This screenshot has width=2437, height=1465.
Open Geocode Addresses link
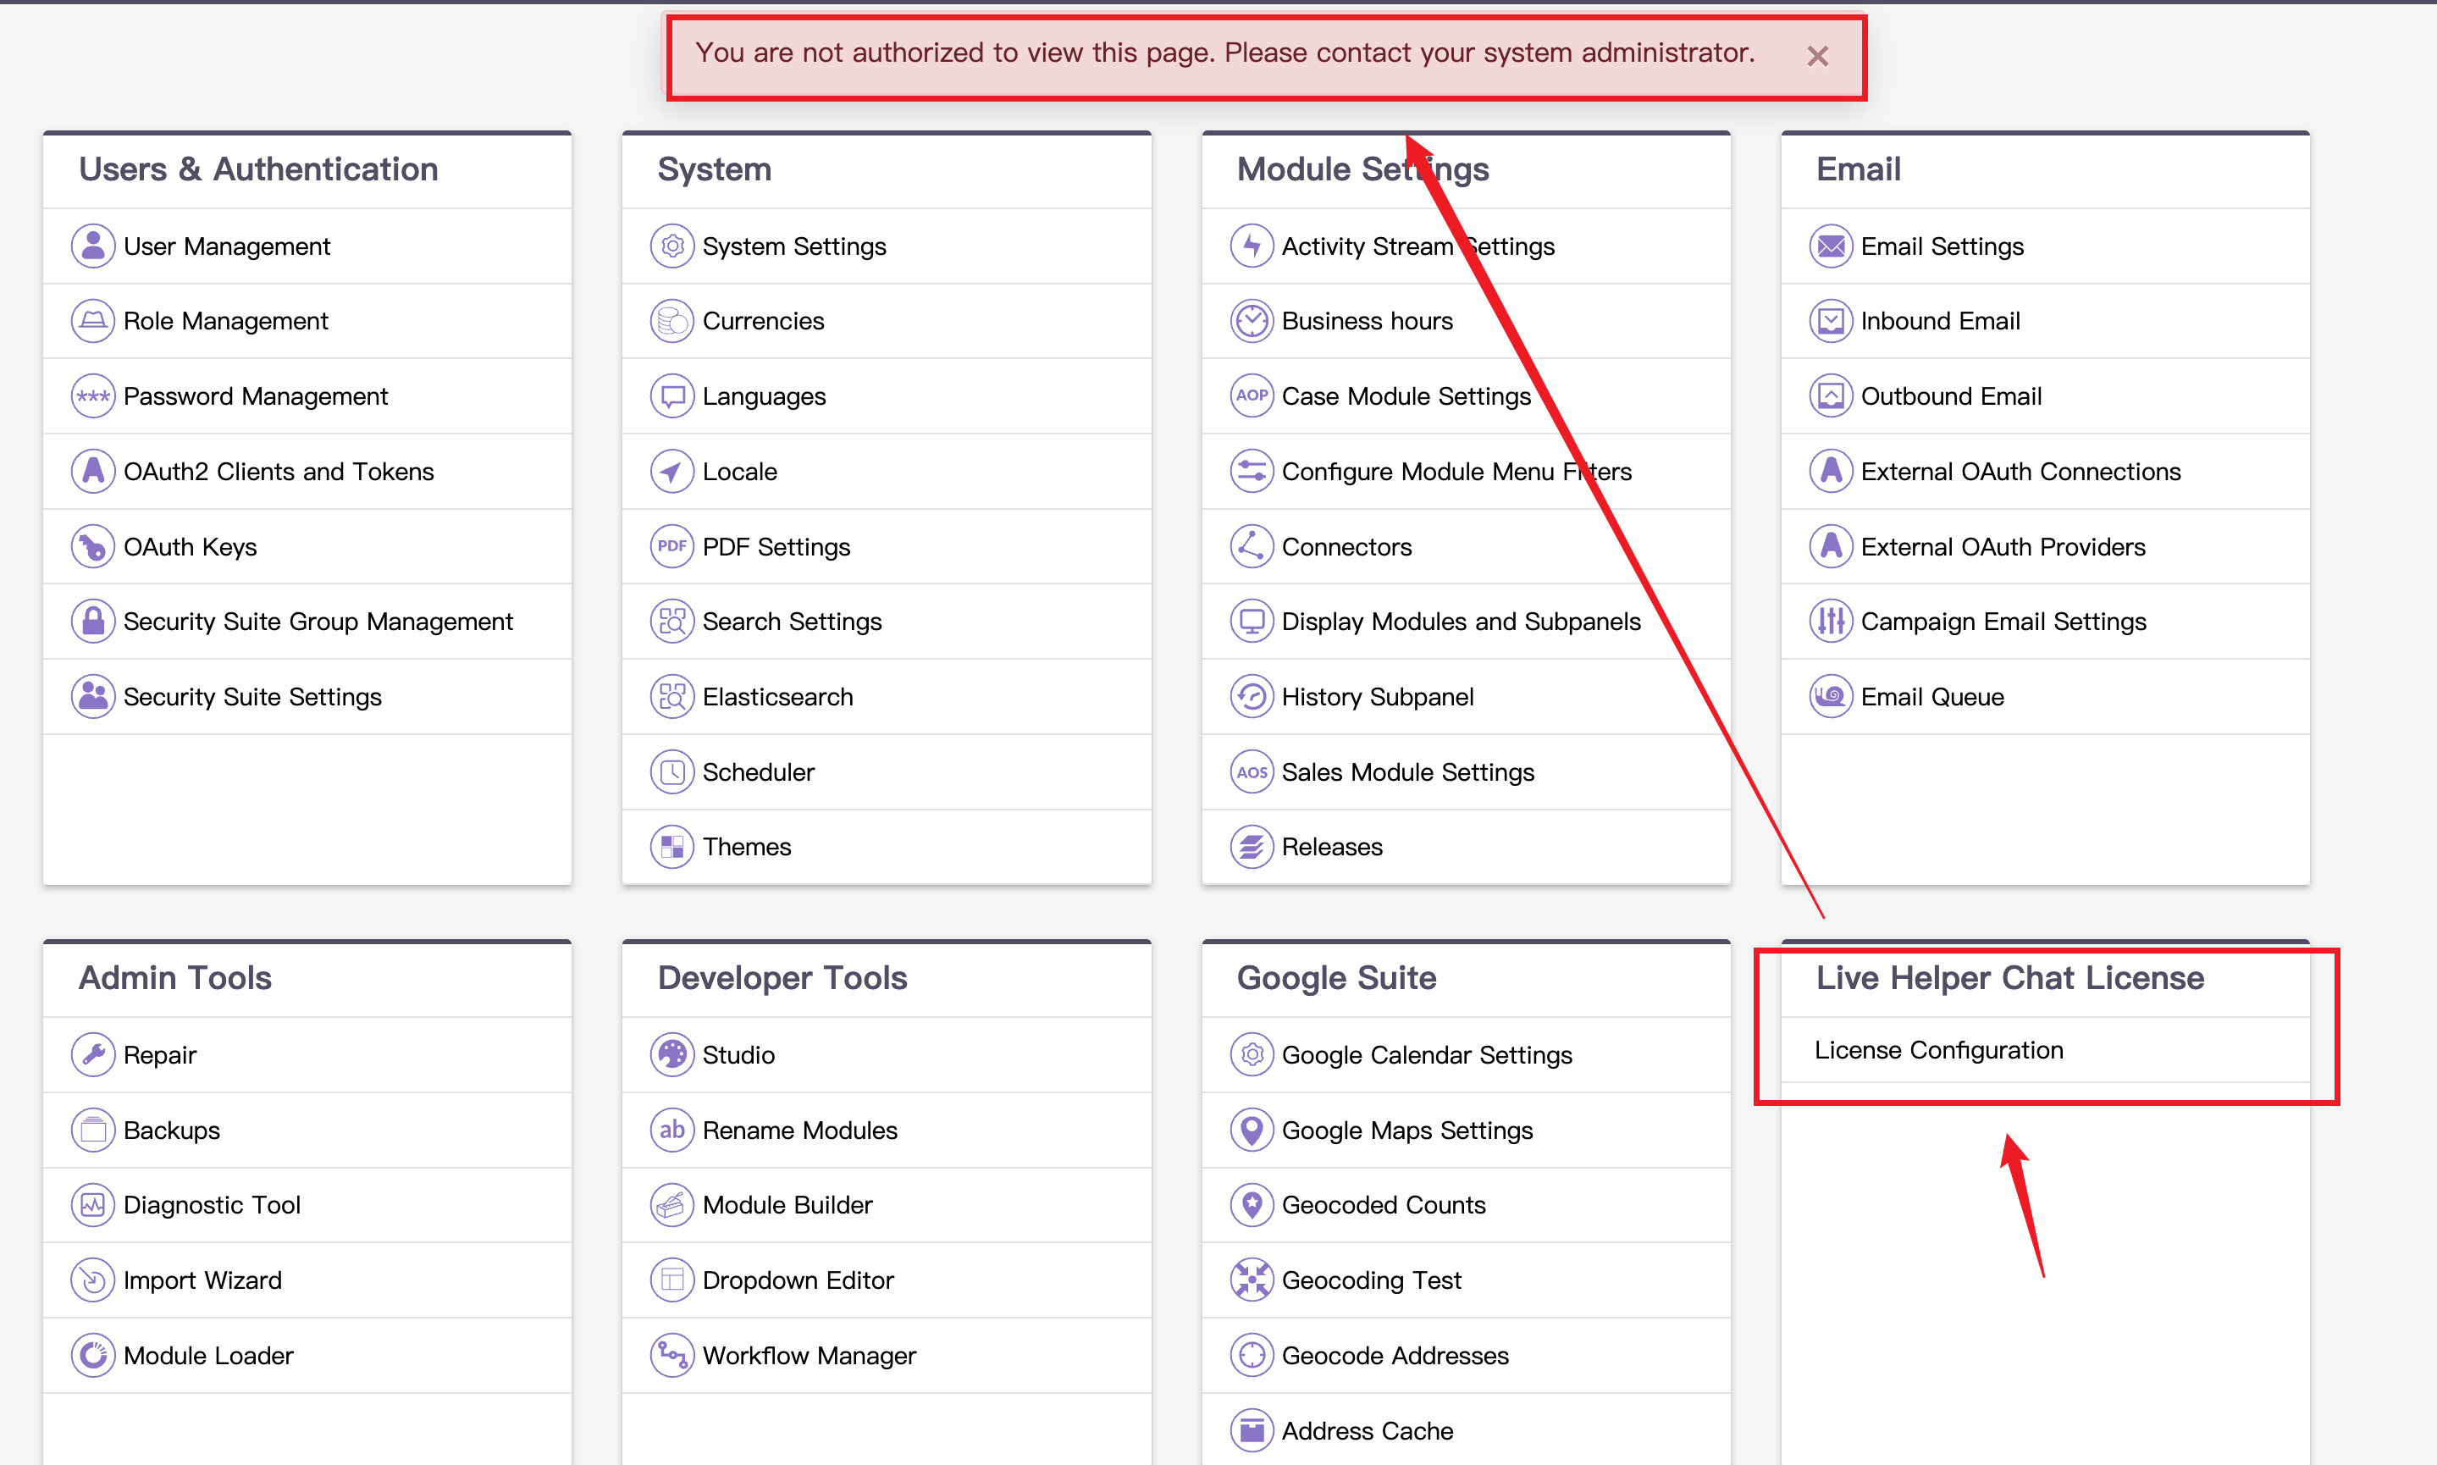pyautogui.click(x=1395, y=1354)
